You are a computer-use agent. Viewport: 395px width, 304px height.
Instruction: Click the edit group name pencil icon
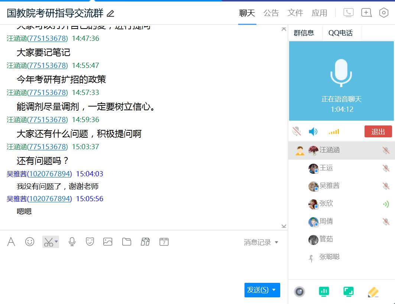click(110, 14)
